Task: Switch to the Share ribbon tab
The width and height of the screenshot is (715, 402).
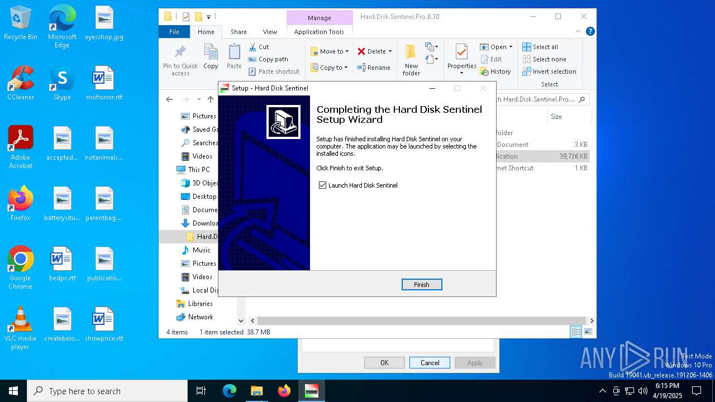Action: tap(239, 32)
